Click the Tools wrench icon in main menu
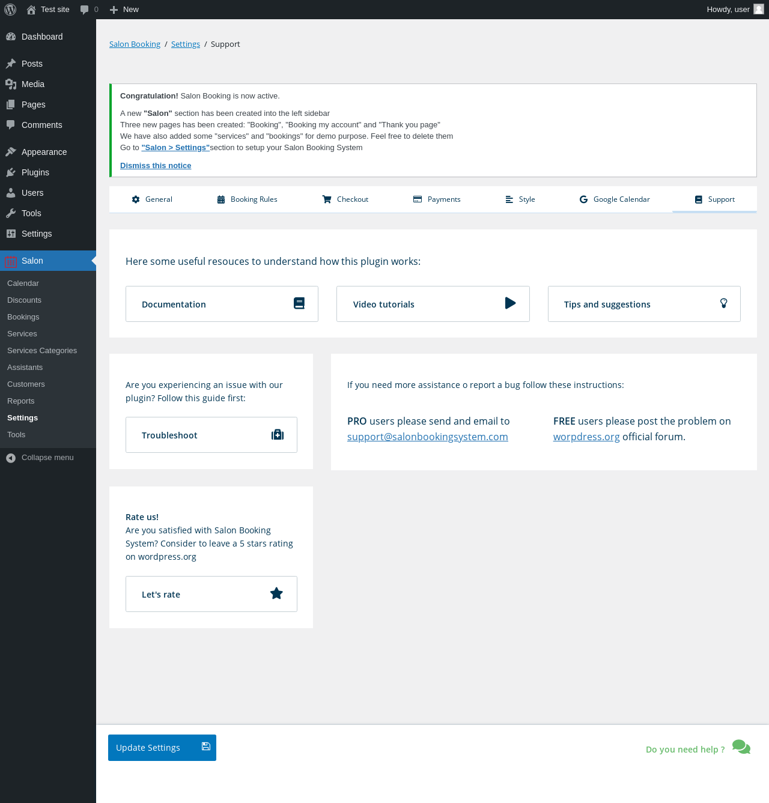Image resolution: width=769 pixels, height=803 pixels. tap(11, 213)
